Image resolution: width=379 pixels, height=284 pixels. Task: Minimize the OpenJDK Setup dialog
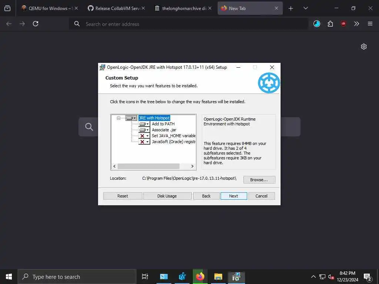(238, 67)
